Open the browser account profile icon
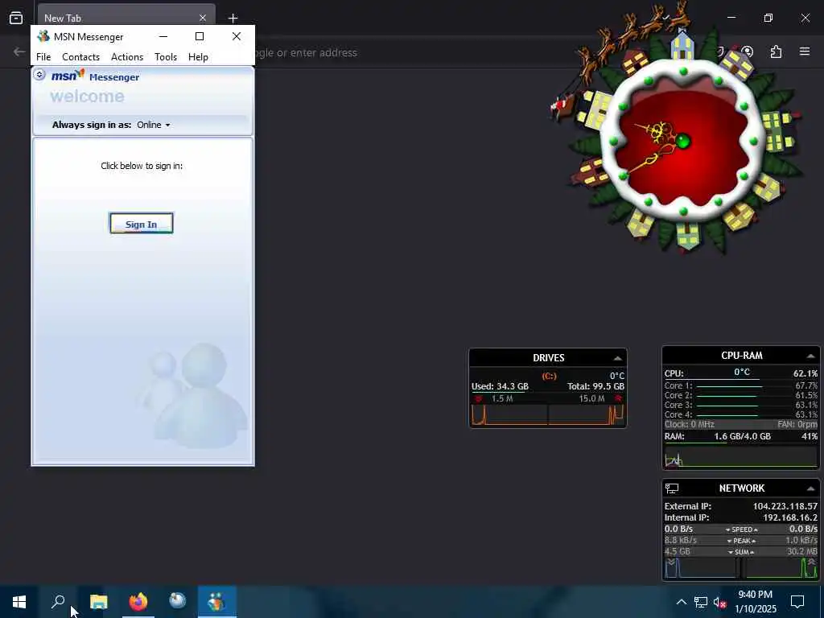Screen dimensions: 824x618 [x=748, y=52]
